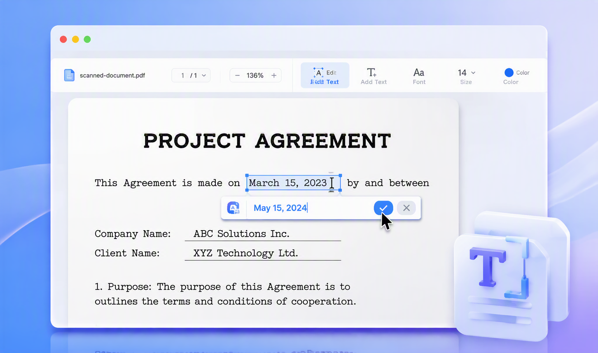Close the window with the red button
Screen dimensions: 598x353
pos(63,39)
